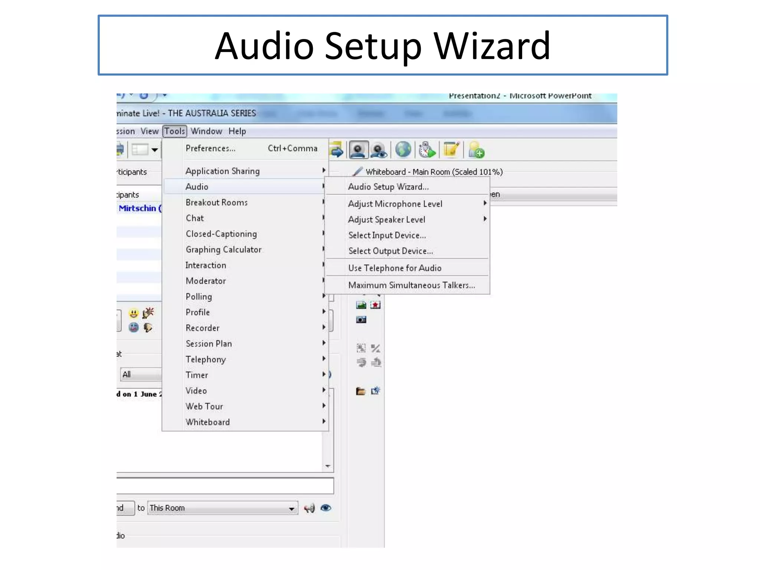Select Video menu entry
The image size is (760, 570).
246,390
